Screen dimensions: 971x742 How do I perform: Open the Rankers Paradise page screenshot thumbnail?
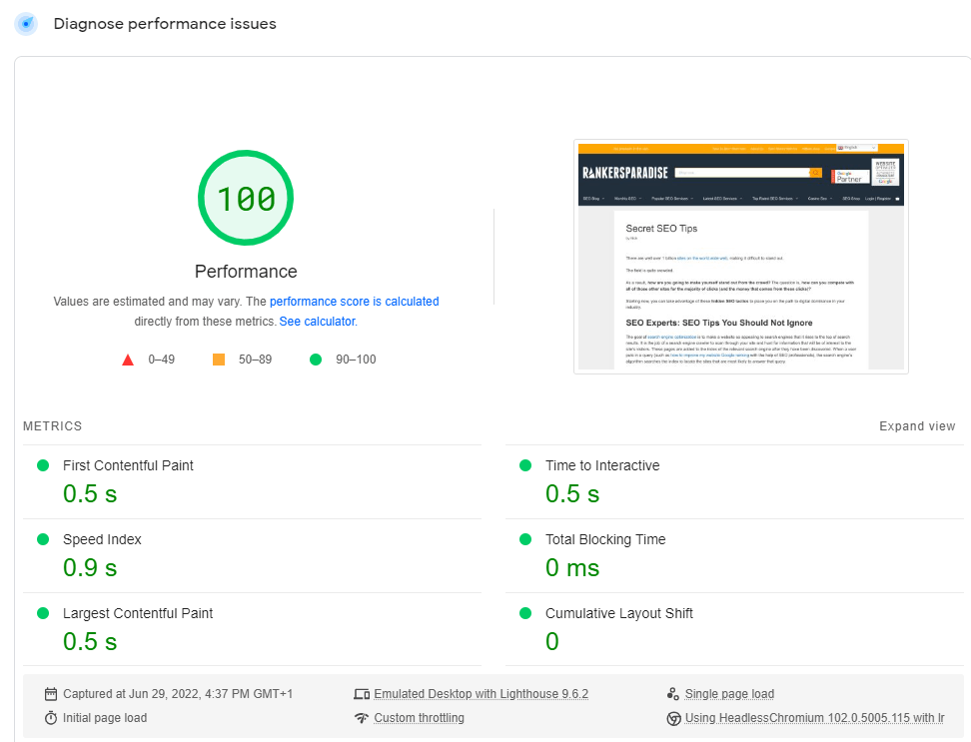(x=740, y=257)
